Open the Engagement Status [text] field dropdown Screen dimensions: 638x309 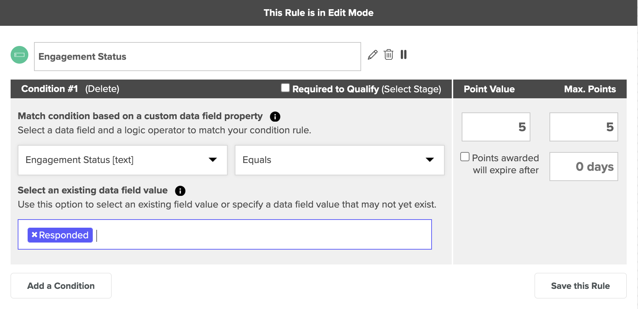click(123, 160)
